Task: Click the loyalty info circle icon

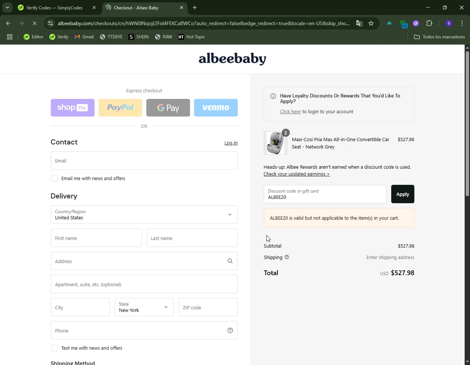Action: tap(273, 96)
